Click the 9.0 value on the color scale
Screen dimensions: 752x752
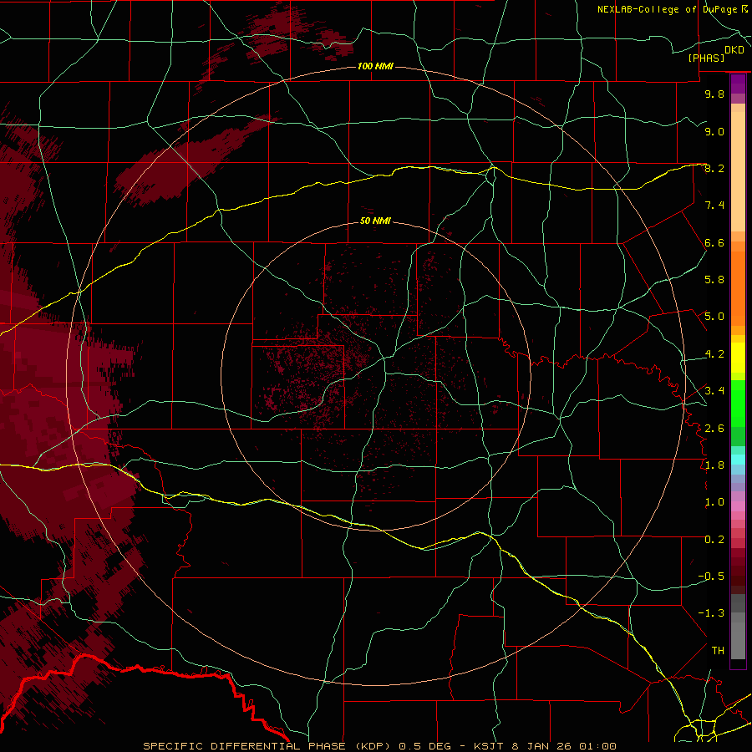pyautogui.click(x=714, y=131)
